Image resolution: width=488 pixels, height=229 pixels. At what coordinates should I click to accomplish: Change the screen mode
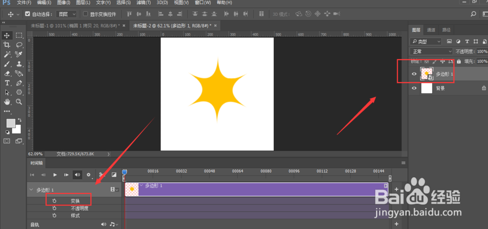point(19,141)
